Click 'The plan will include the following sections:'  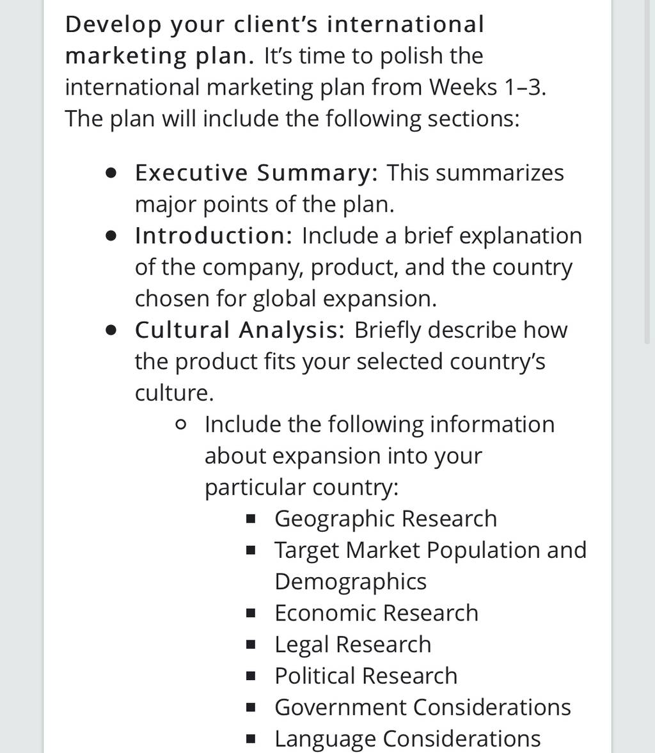coord(292,119)
